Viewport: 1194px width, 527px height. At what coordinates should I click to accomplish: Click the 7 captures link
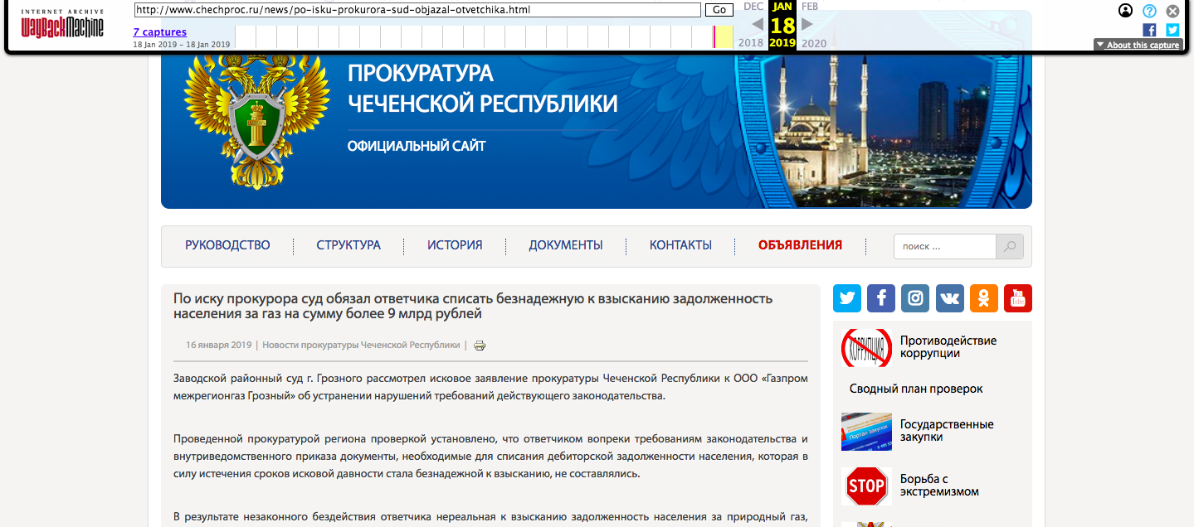coord(159,32)
